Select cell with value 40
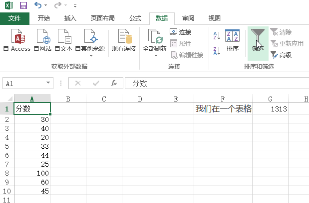 [x=32, y=128]
